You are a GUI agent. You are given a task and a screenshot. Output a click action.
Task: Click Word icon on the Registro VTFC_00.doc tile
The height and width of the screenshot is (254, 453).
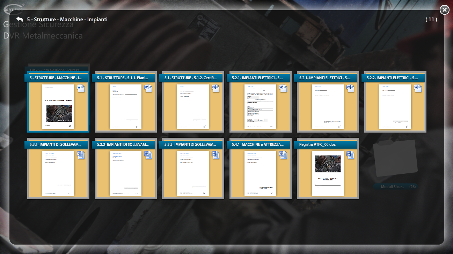[x=350, y=155]
